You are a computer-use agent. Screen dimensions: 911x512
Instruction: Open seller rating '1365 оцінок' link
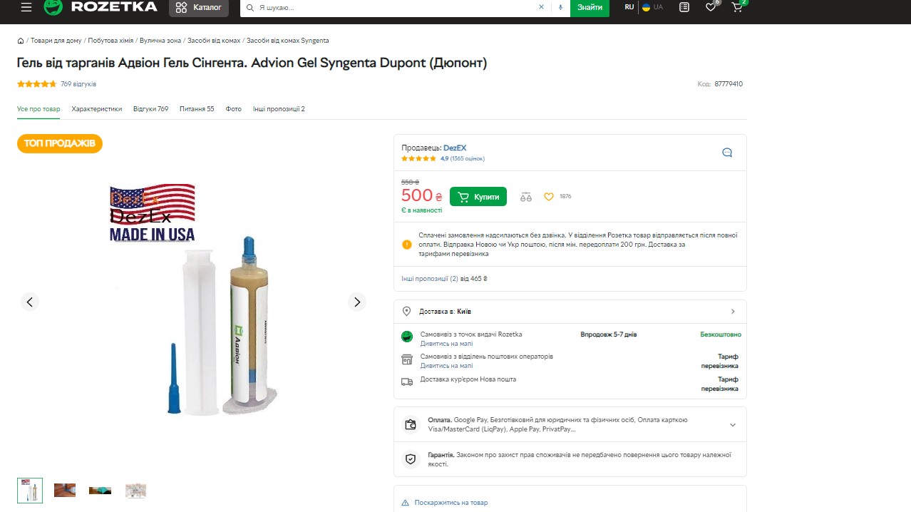pos(468,158)
